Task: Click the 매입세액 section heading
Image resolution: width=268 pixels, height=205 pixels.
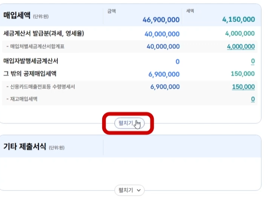Action: (x=17, y=15)
